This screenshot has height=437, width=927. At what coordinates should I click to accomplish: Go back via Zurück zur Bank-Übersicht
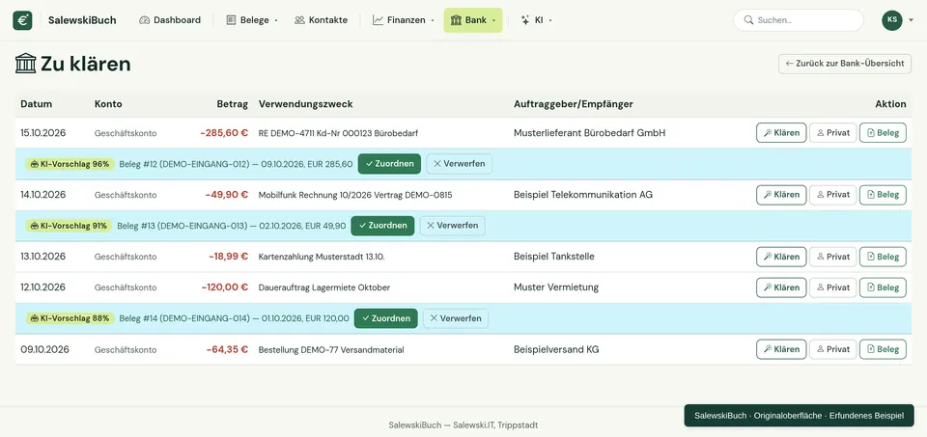845,64
